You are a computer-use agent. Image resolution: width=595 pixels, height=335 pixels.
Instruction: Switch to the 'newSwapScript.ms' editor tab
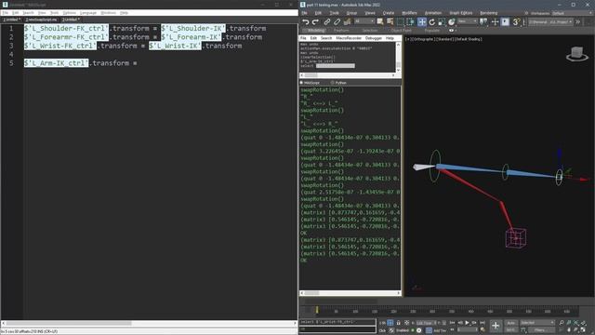pyautogui.click(x=41, y=20)
